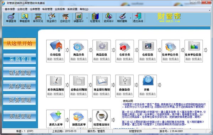This screenshot has width=213, height=135.
Task: Click the 库存状况 toolbar icon
Action: [x=38, y=18]
